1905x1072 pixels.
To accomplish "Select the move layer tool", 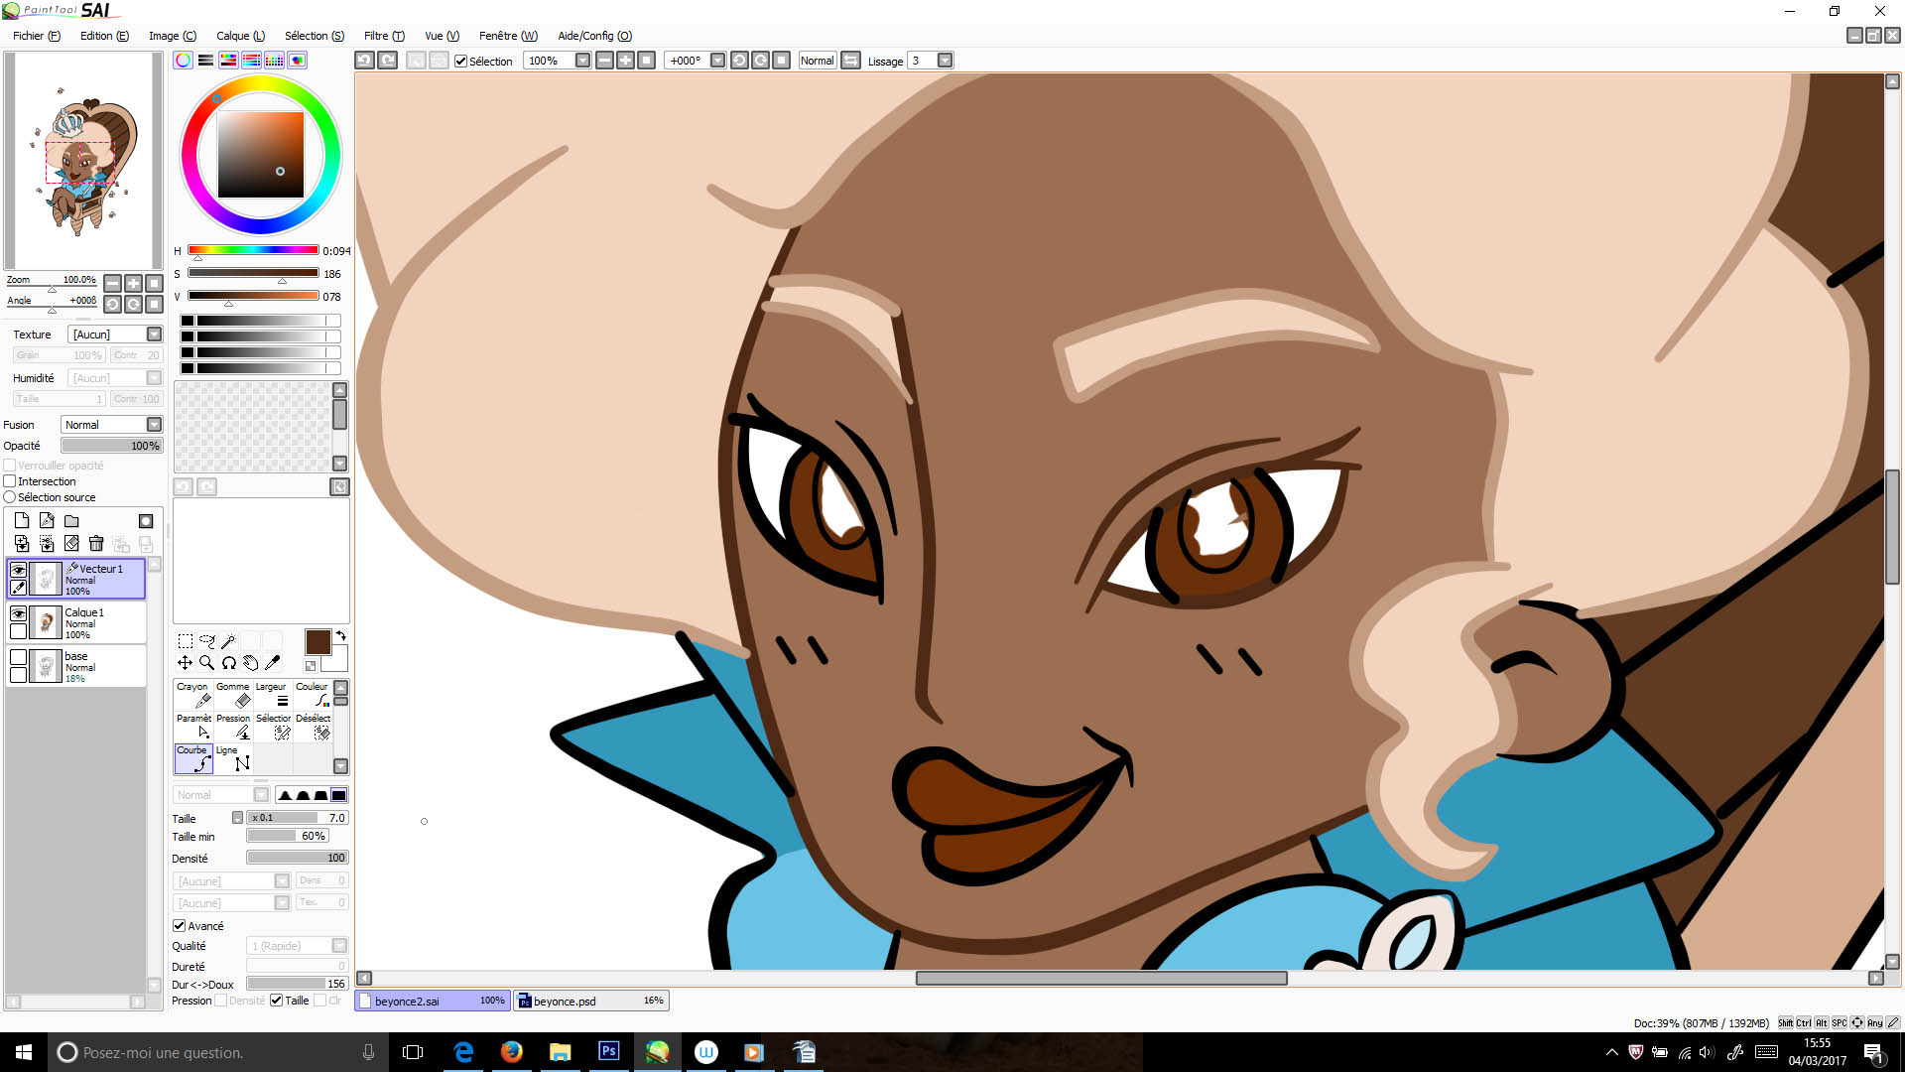I will 185,663.
